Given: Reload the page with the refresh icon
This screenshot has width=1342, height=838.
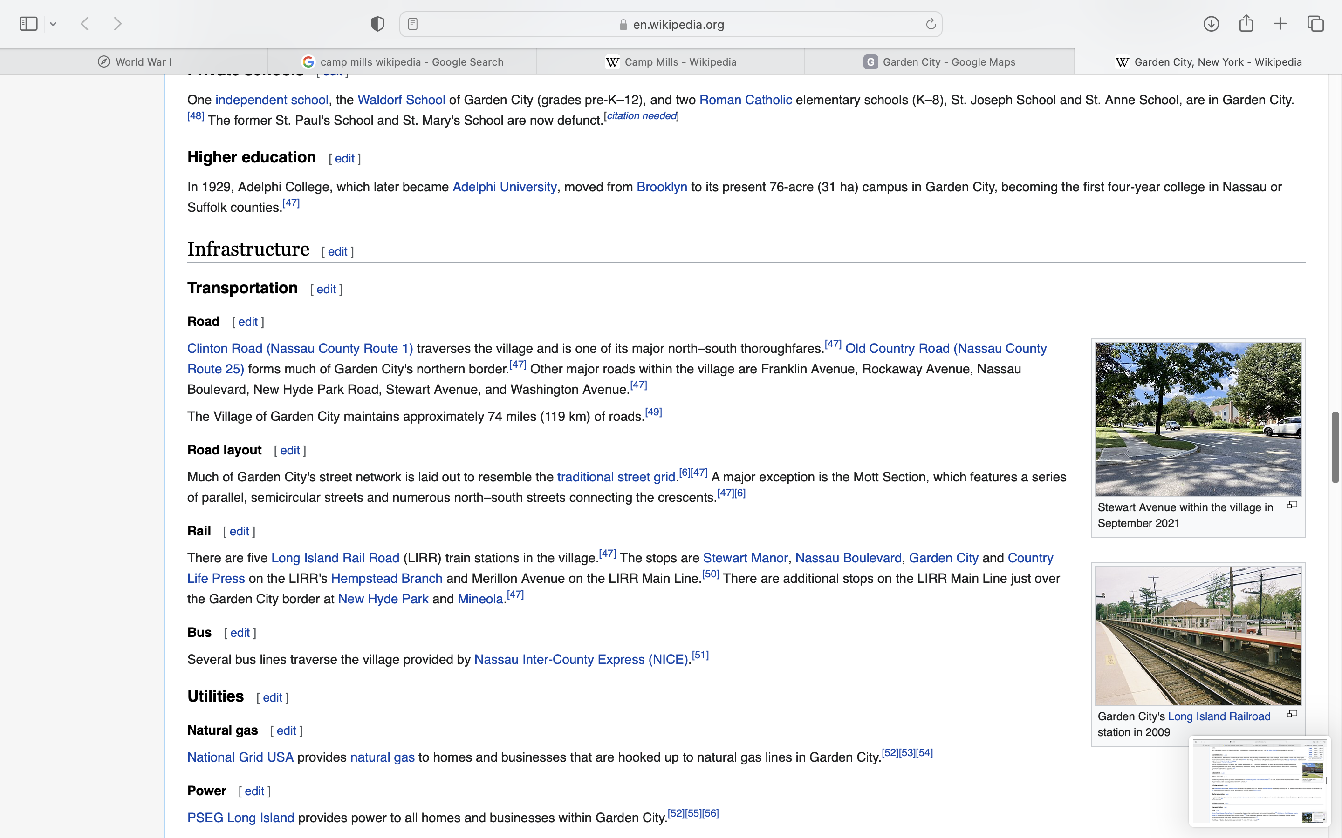Looking at the screenshot, I should (x=931, y=24).
